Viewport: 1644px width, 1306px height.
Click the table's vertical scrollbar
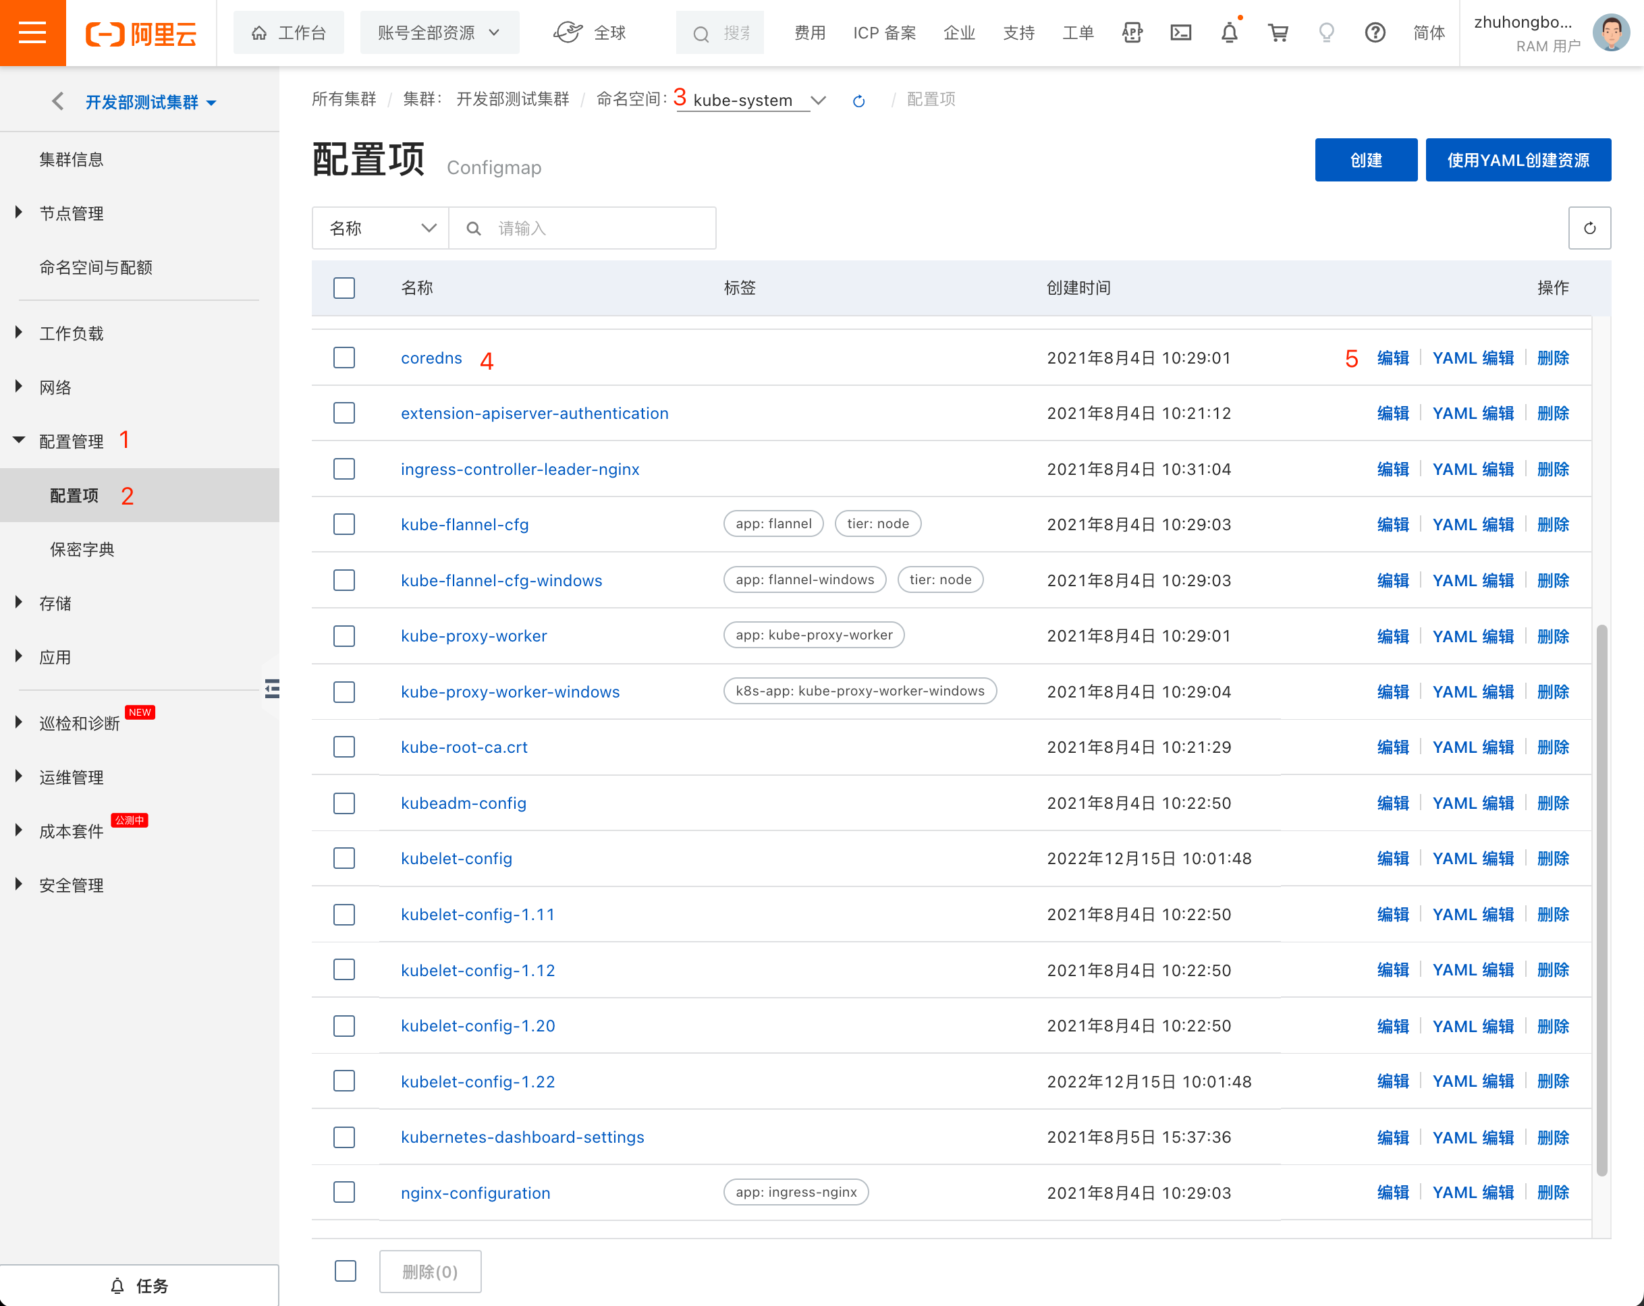click(x=1602, y=900)
